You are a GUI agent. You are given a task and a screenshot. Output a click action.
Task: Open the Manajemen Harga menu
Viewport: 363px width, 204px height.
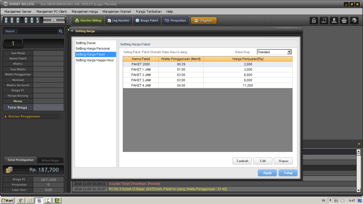(x=85, y=12)
